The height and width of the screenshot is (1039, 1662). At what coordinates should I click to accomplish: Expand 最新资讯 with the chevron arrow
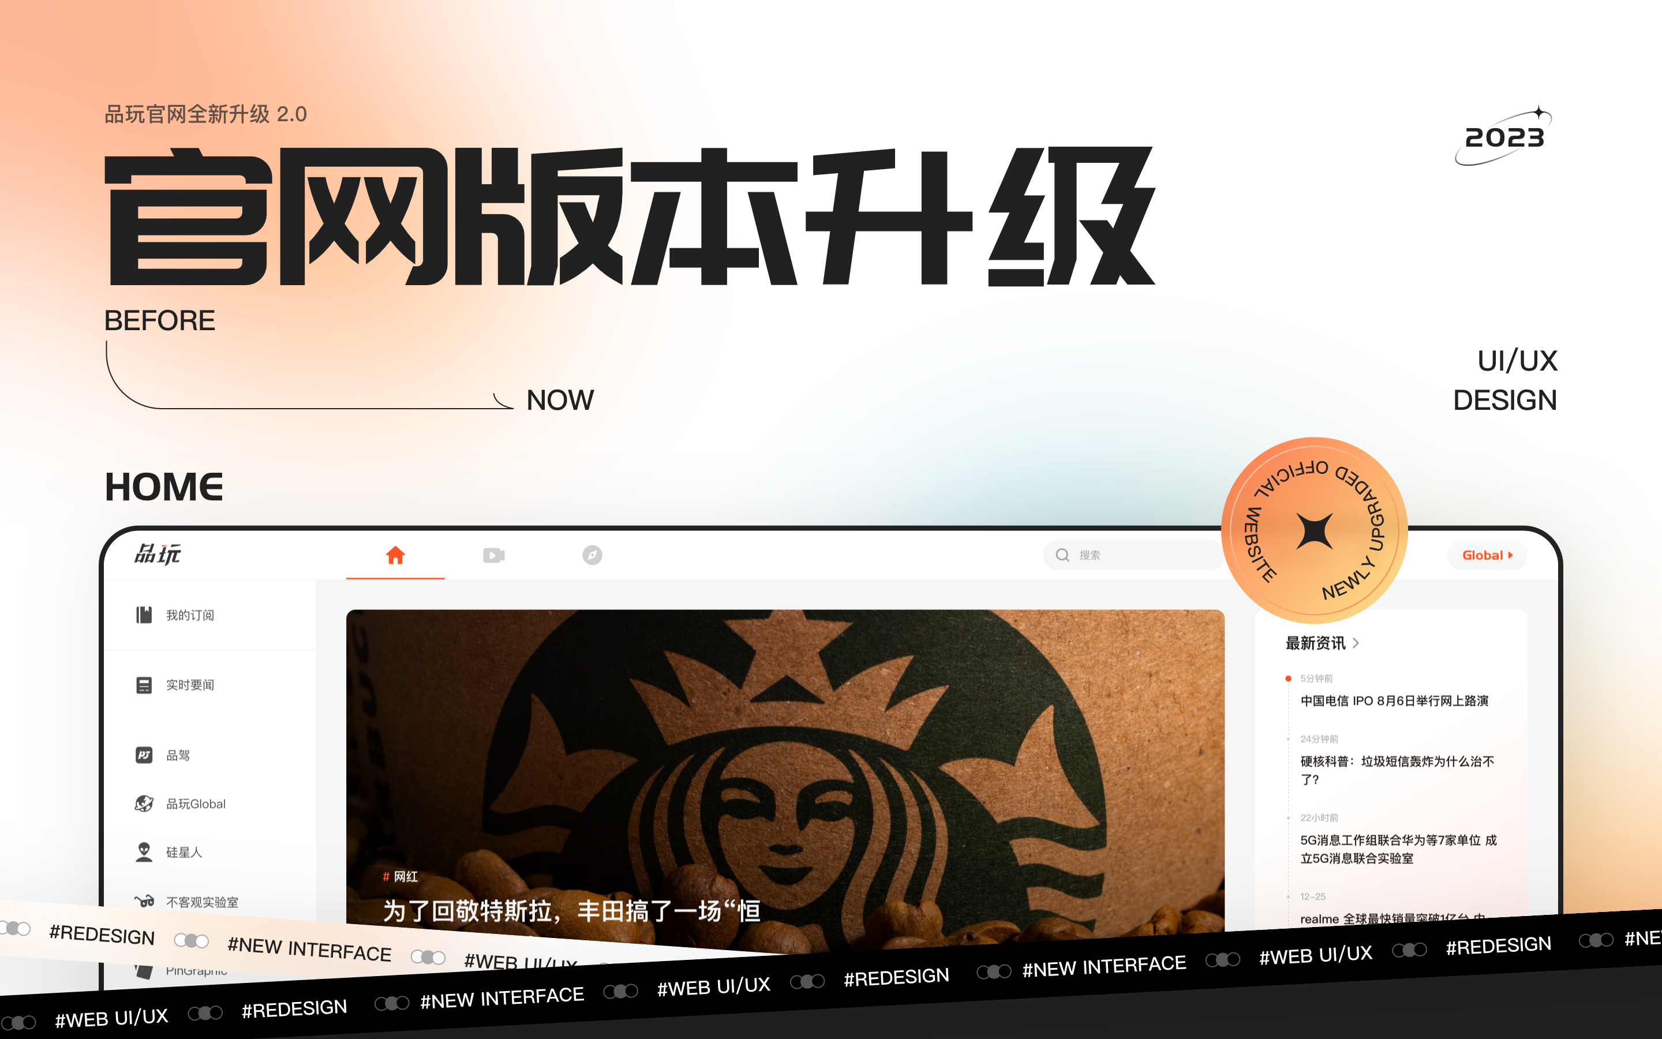point(1355,643)
